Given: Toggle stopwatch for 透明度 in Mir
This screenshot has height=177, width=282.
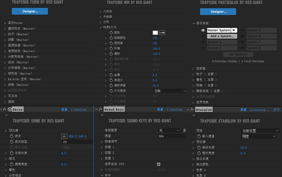Looking at the screenshot, I should (111, 43).
